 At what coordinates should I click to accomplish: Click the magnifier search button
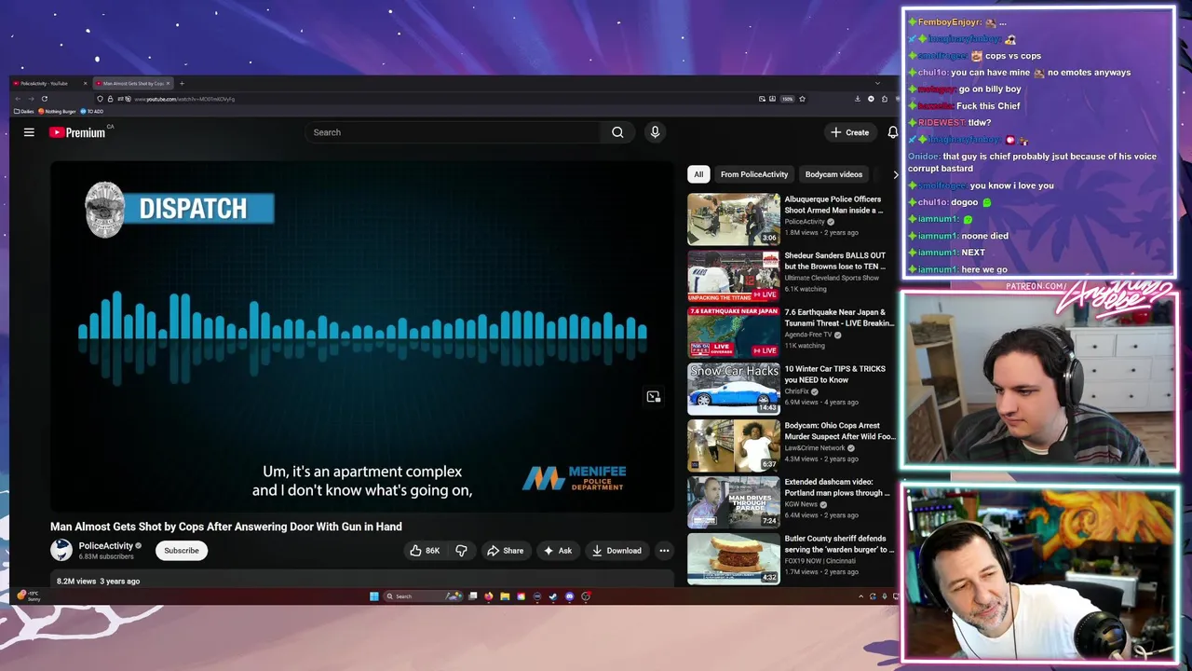[617, 132]
